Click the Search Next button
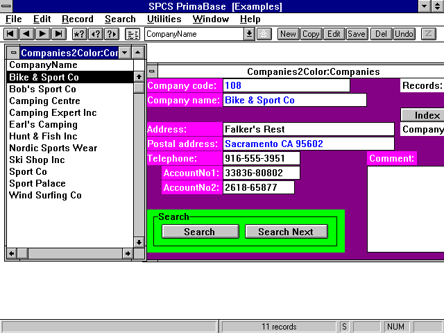The height and width of the screenshot is (333, 444). 286,232
